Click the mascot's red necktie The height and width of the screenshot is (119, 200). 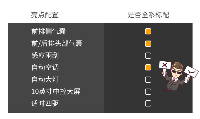174,80
